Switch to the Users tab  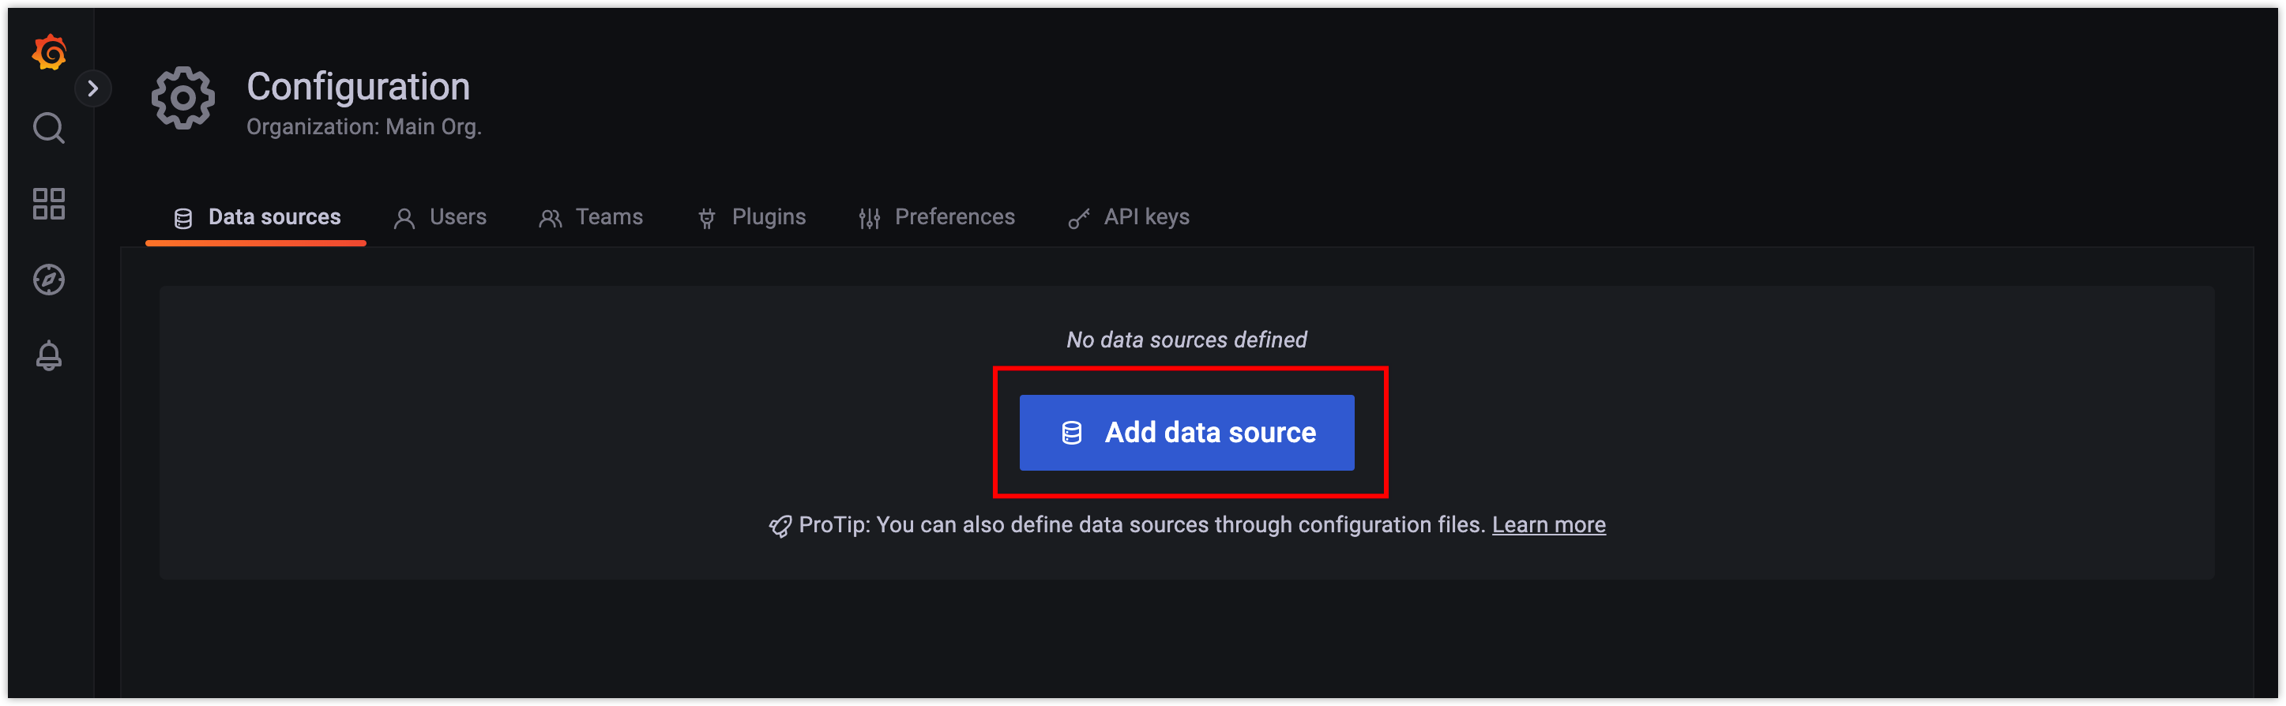pos(440,217)
